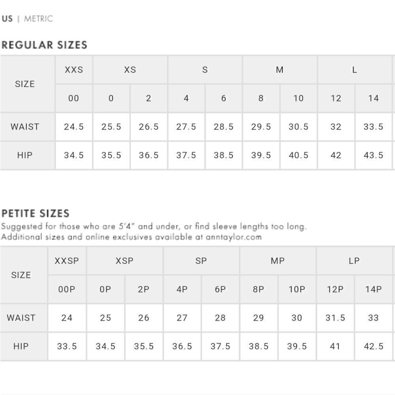Switch to the METRIC units tab
The height and width of the screenshot is (395, 395).
(x=38, y=19)
